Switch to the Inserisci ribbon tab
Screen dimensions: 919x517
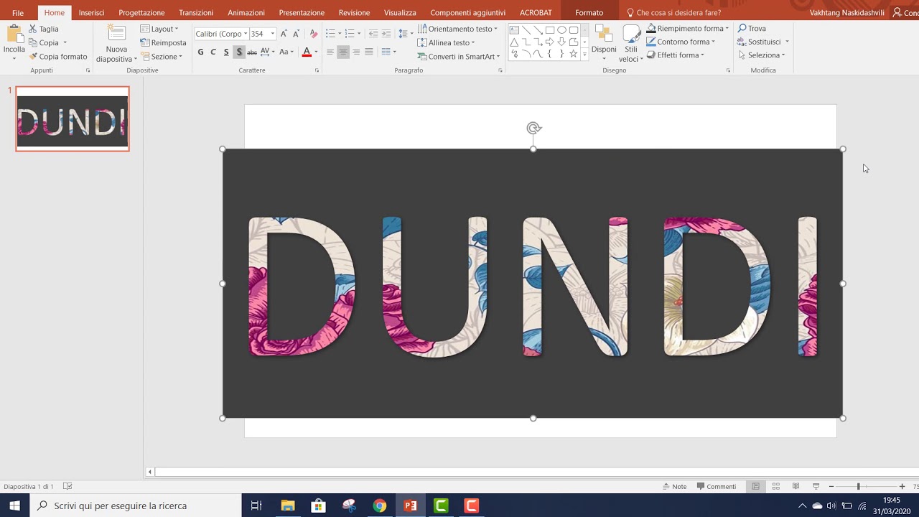(x=91, y=11)
